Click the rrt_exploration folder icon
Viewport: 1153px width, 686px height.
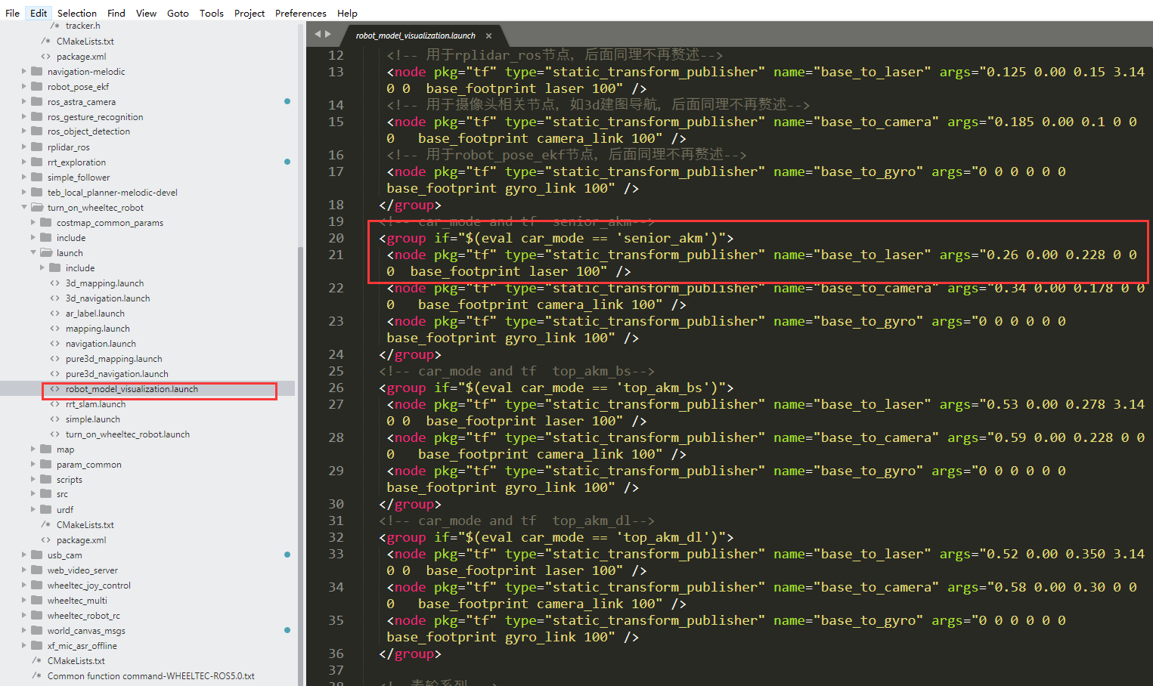[x=36, y=162]
